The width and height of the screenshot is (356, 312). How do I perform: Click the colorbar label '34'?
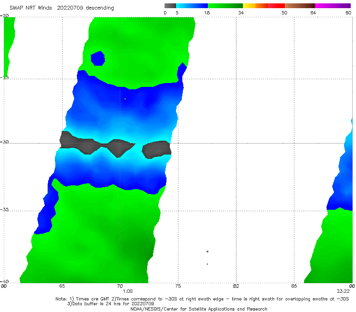241,12
